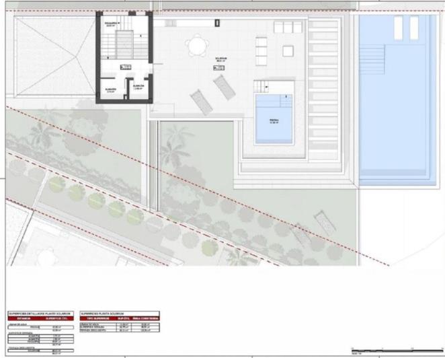This screenshot has width=445, height=358.
Task: Select the right lounger in large pool
Action: coord(414,28)
